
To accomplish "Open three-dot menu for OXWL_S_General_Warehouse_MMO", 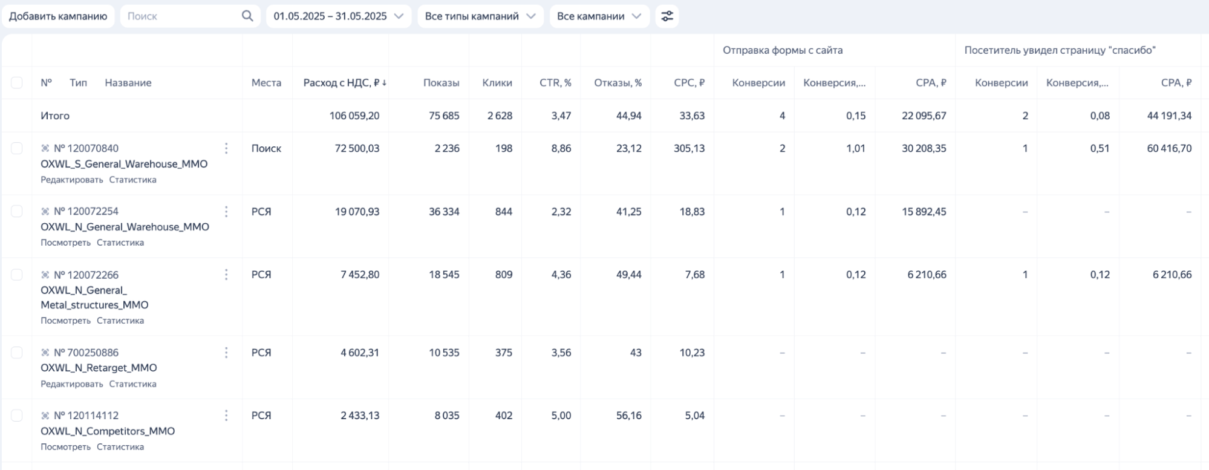I will (x=226, y=148).
